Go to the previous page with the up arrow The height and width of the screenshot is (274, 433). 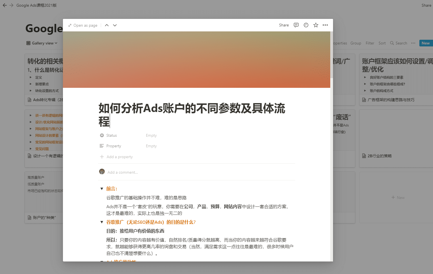(107, 25)
